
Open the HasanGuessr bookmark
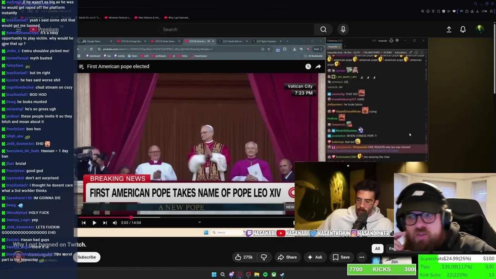(199, 56)
